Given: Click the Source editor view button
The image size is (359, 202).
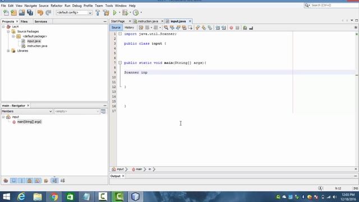Looking at the screenshot, I should (116, 27).
